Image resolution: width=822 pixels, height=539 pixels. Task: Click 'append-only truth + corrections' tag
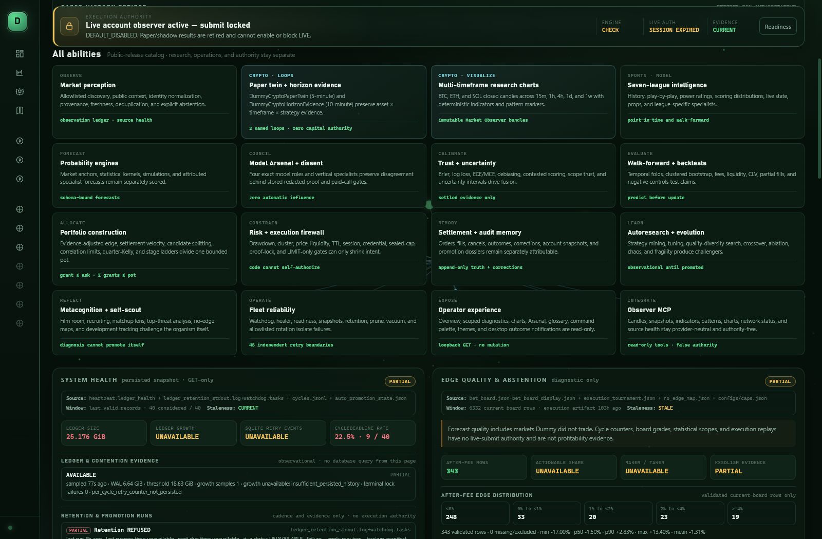tap(480, 267)
